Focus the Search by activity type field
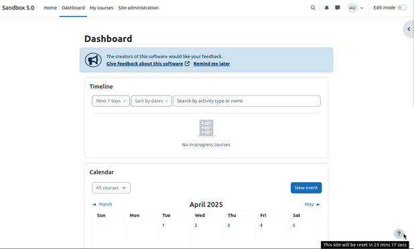 point(247,101)
